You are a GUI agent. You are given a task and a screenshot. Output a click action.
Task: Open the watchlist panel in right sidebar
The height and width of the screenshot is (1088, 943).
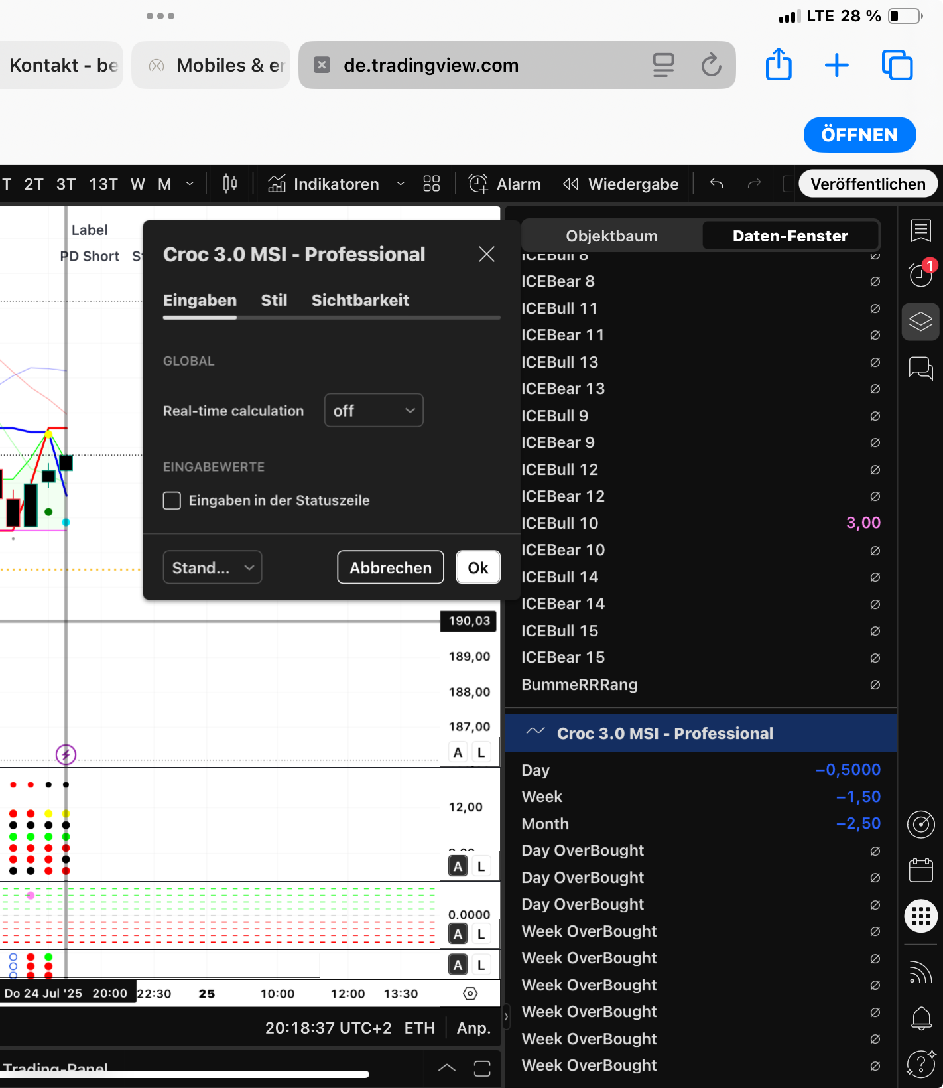920,231
